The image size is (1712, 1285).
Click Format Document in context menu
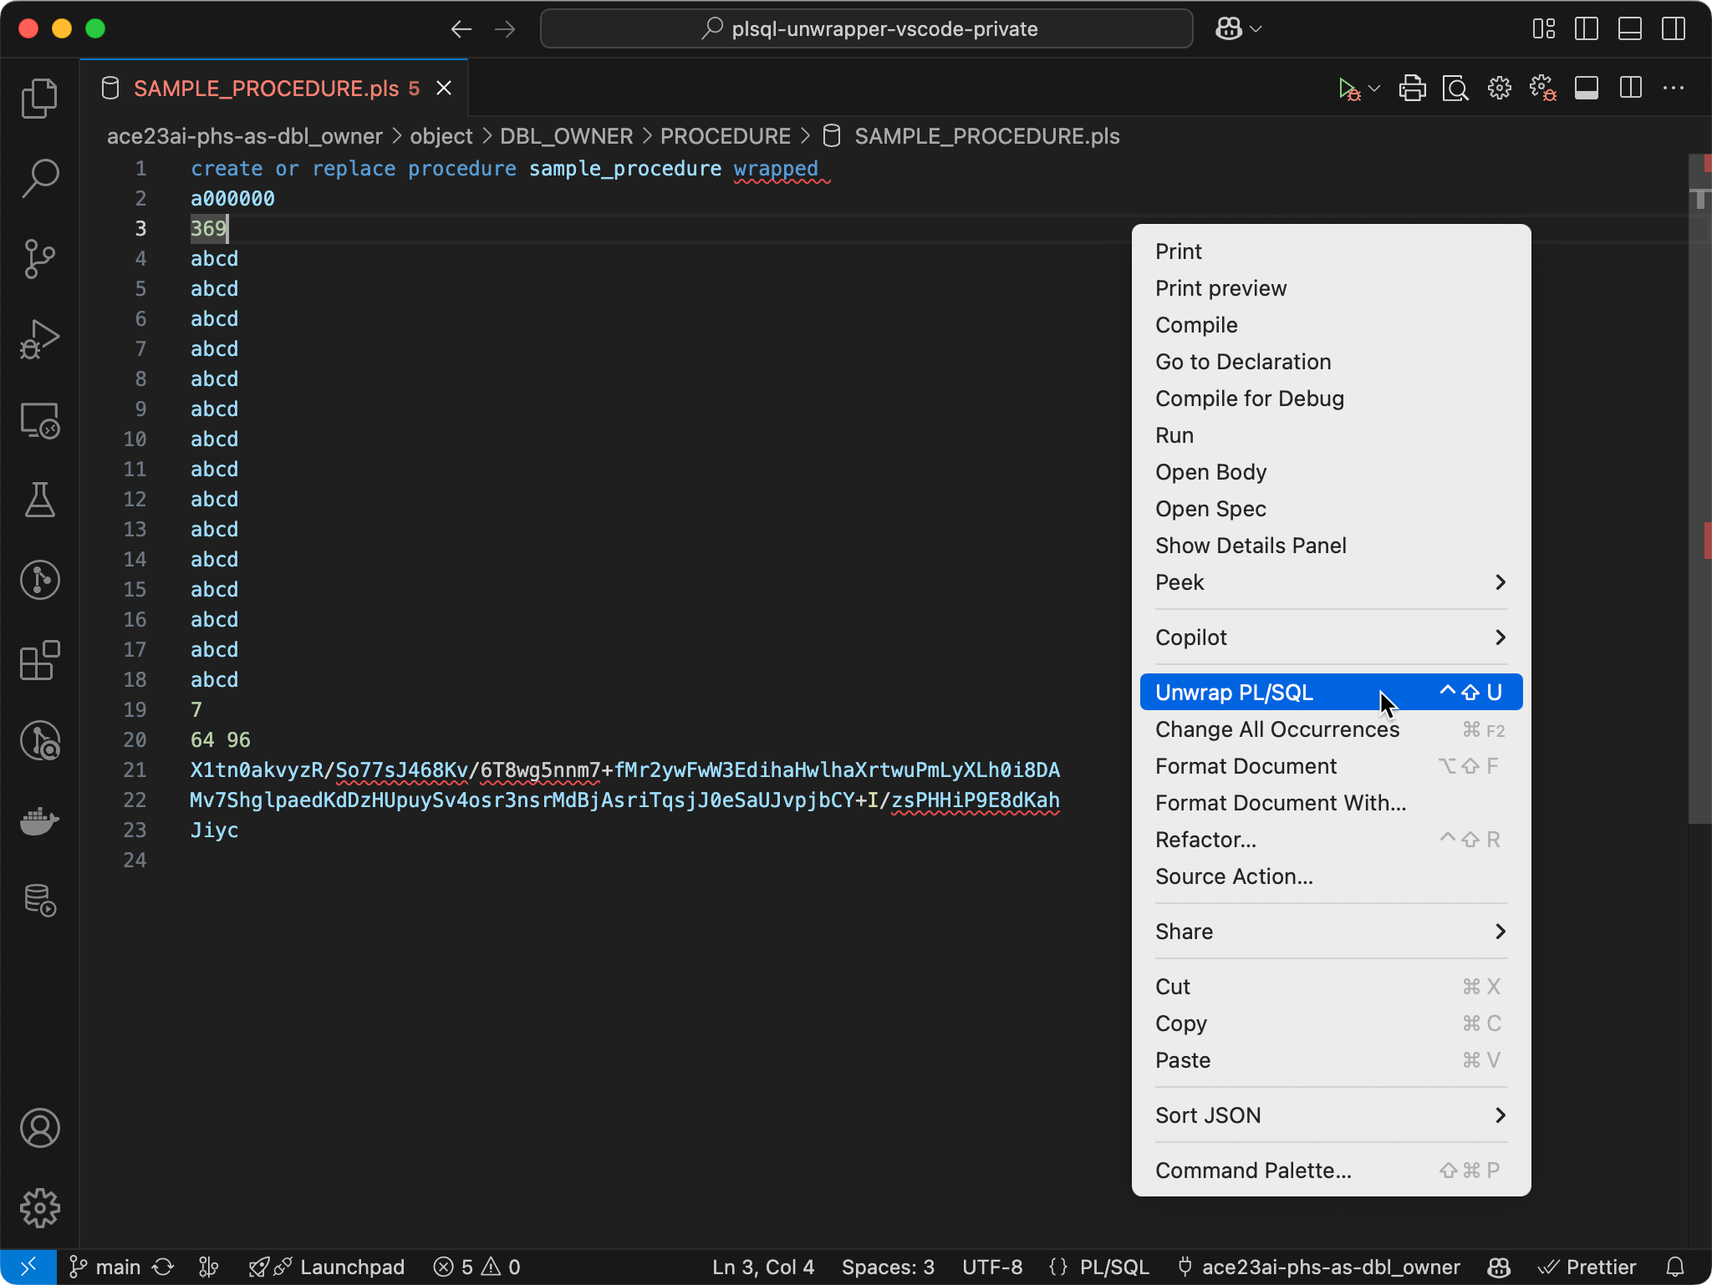coord(1244,765)
